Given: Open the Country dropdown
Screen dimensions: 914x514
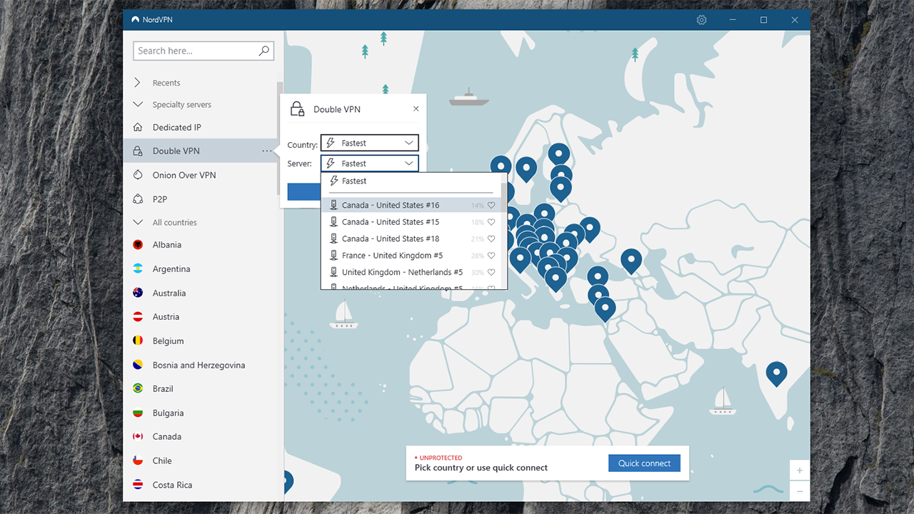Looking at the screenshot, I should point(369,143).
